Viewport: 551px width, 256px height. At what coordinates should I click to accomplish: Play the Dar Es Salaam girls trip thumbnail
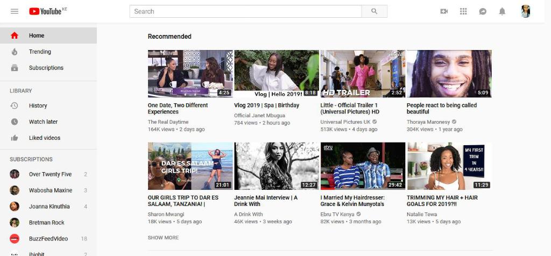[190, 166]
